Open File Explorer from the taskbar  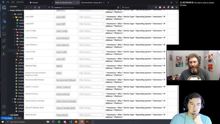(48, 122)
